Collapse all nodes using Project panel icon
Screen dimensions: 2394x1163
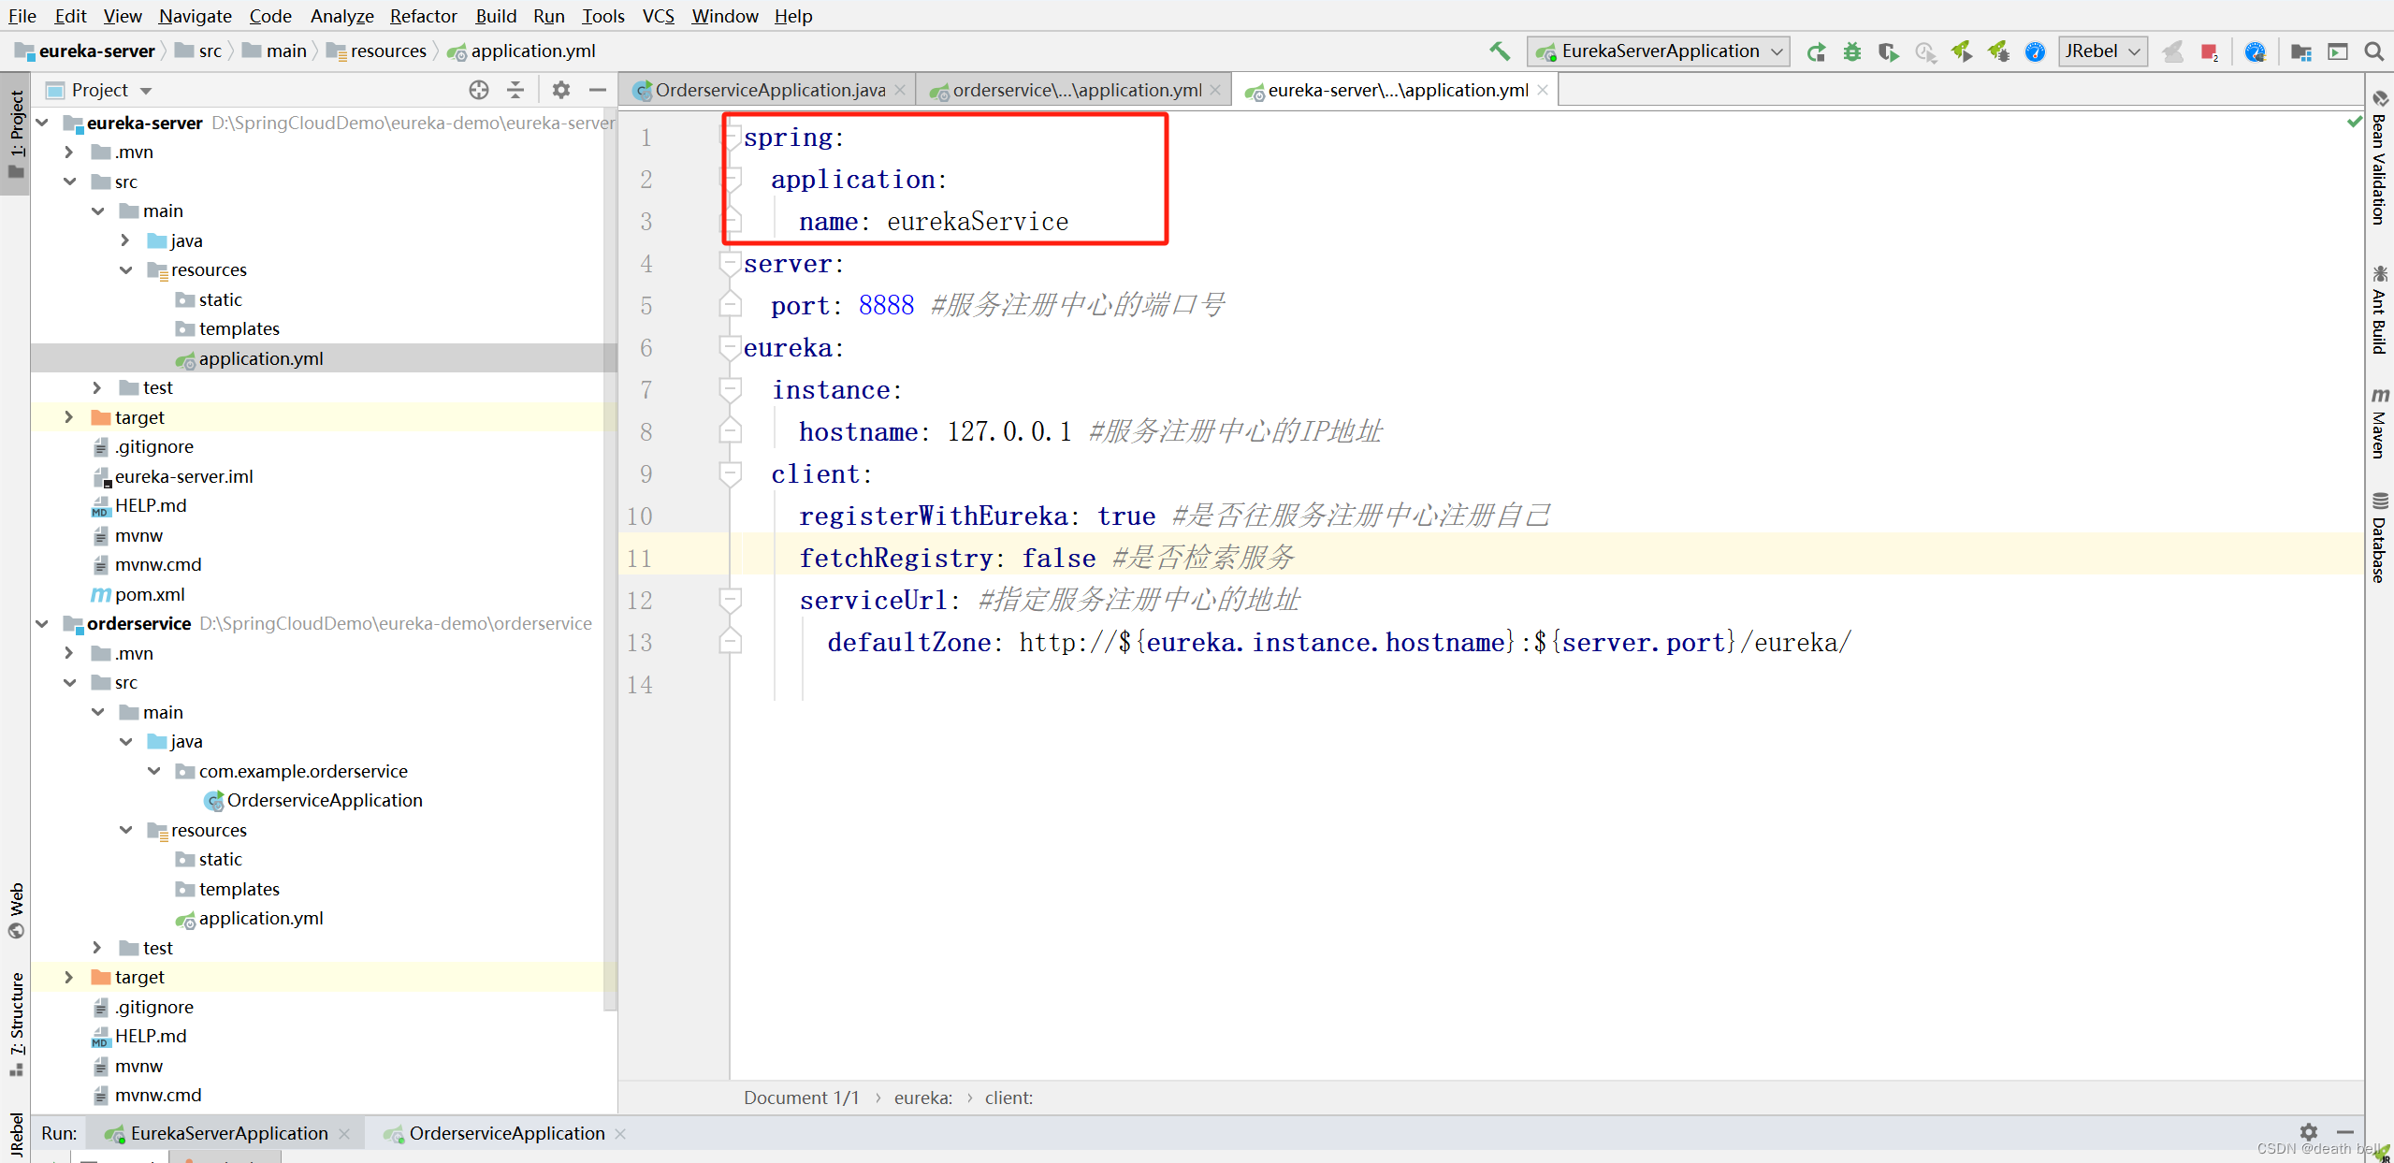point(515,90)
